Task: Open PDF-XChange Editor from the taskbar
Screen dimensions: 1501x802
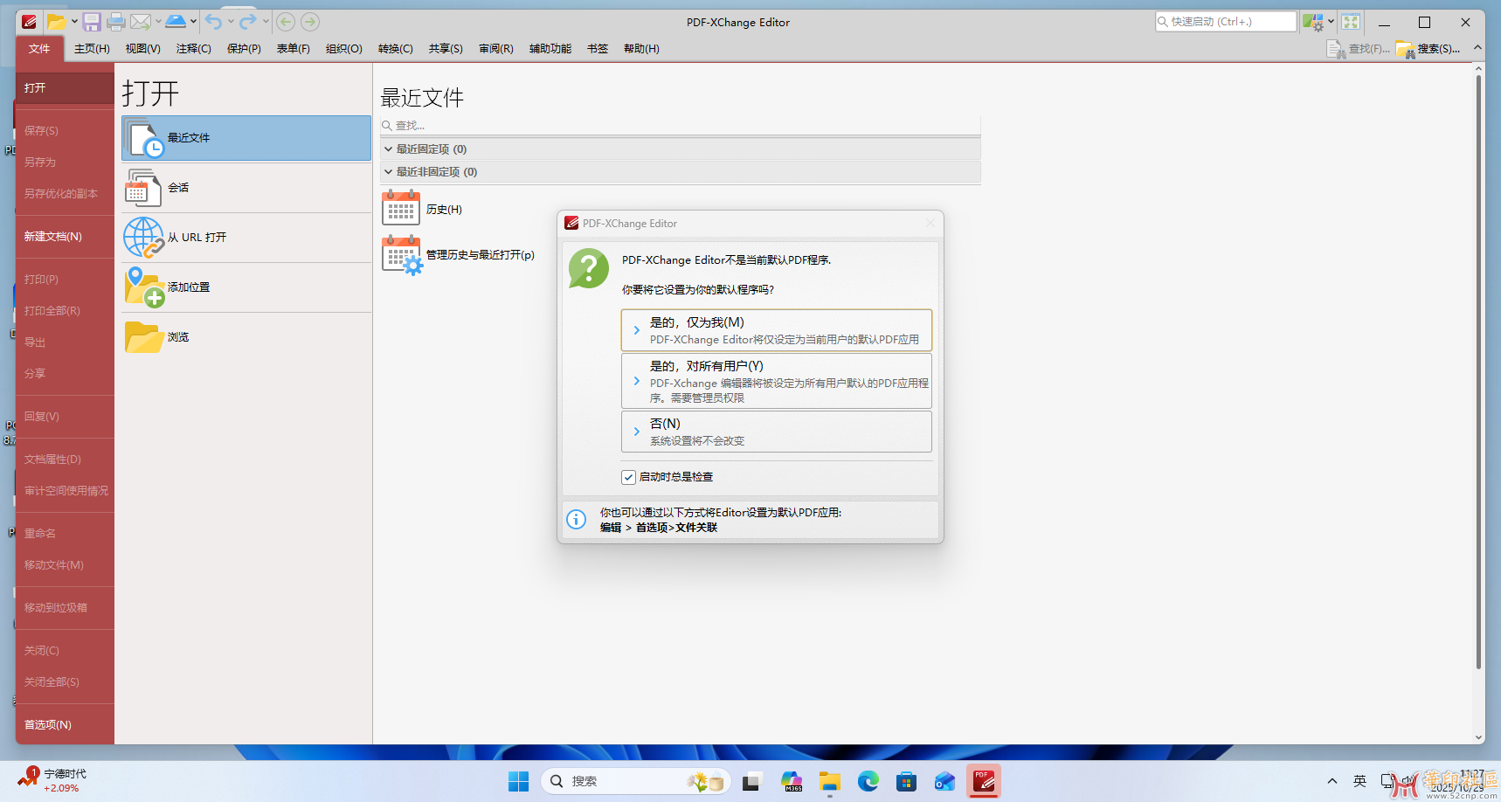Action: 983,780
